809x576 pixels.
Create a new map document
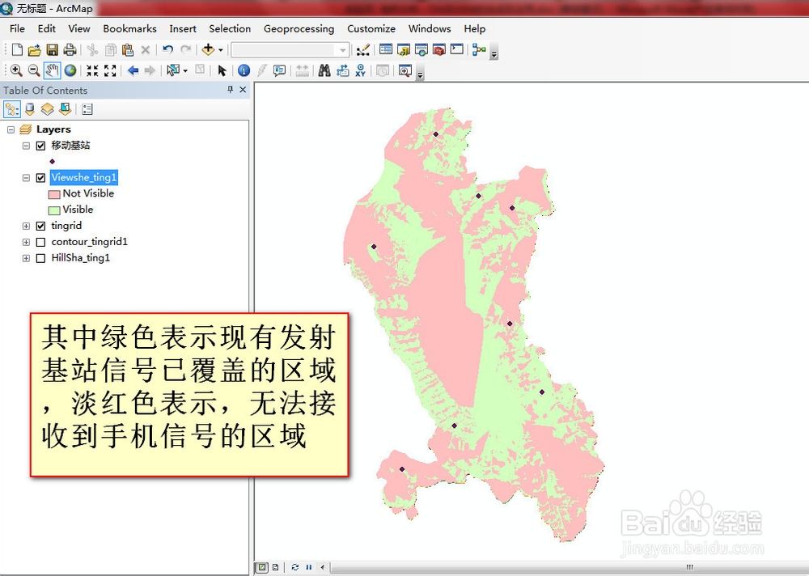click(x=17, y=49)
